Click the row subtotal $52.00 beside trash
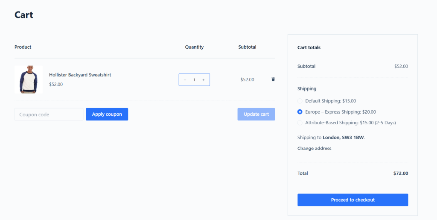The image size is (437, 220). point(248,80)
